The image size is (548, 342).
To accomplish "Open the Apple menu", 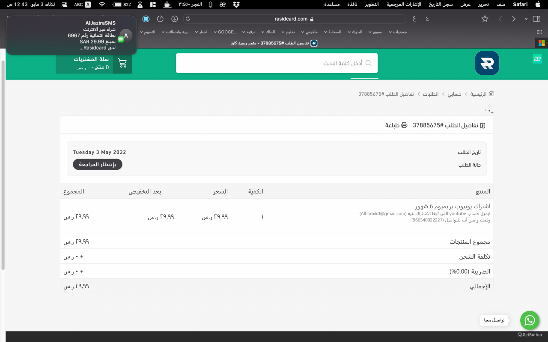I will (538, 4).
